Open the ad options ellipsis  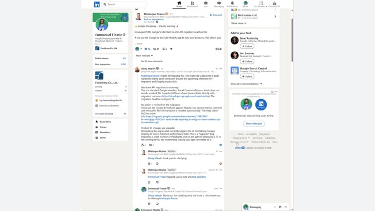(x=276, y=92)
